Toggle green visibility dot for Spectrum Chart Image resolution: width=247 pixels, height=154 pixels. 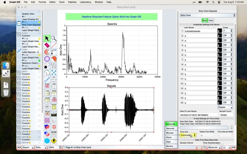coord(39,60)
